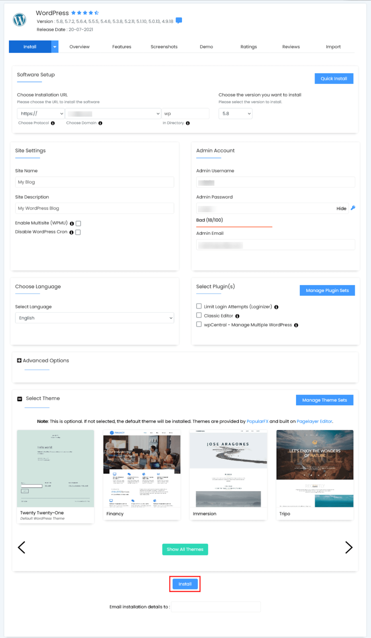Click the bottom Install button

tap(185, 584)
